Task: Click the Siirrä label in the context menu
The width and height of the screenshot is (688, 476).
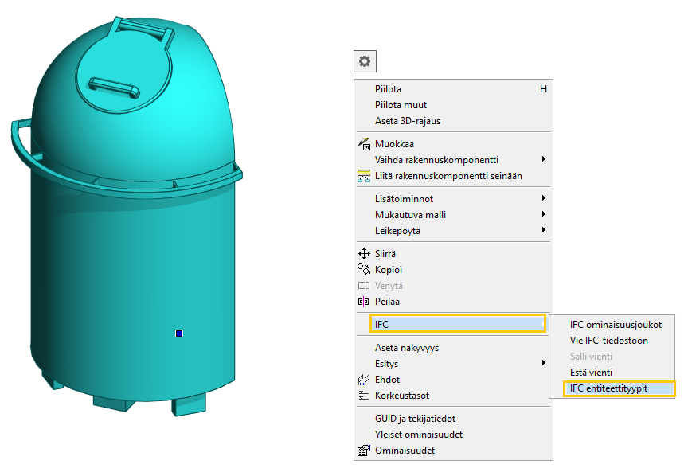Action: pyautogui.click(x=385, y=254)
